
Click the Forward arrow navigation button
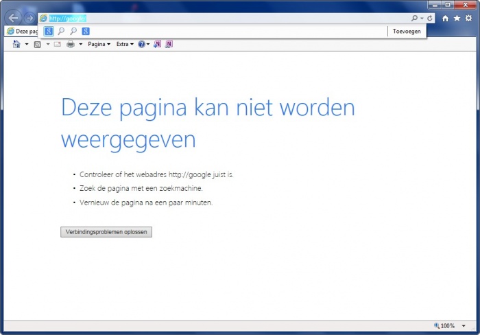point(29,18)
